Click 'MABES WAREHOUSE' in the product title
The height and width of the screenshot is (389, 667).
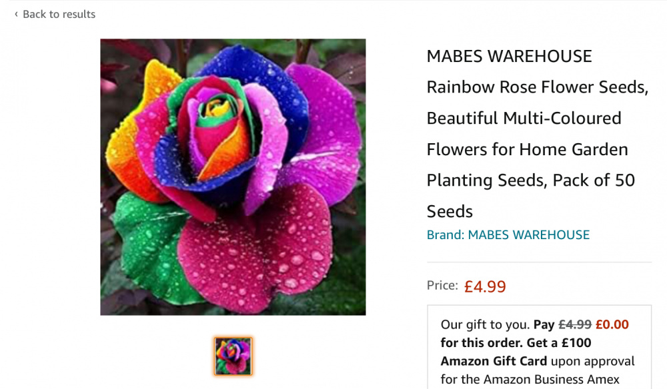(x=509, y=56)
